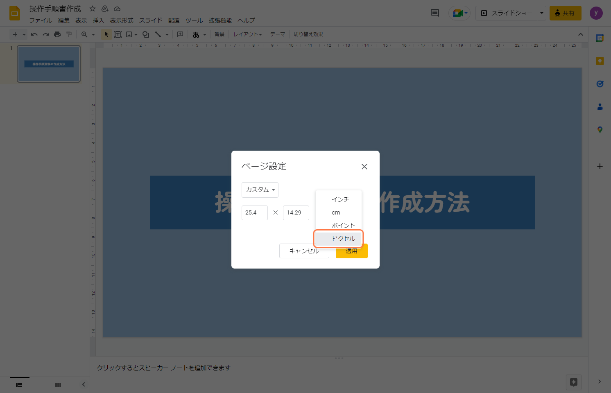Star the presentation title

[x=93, y=9]
